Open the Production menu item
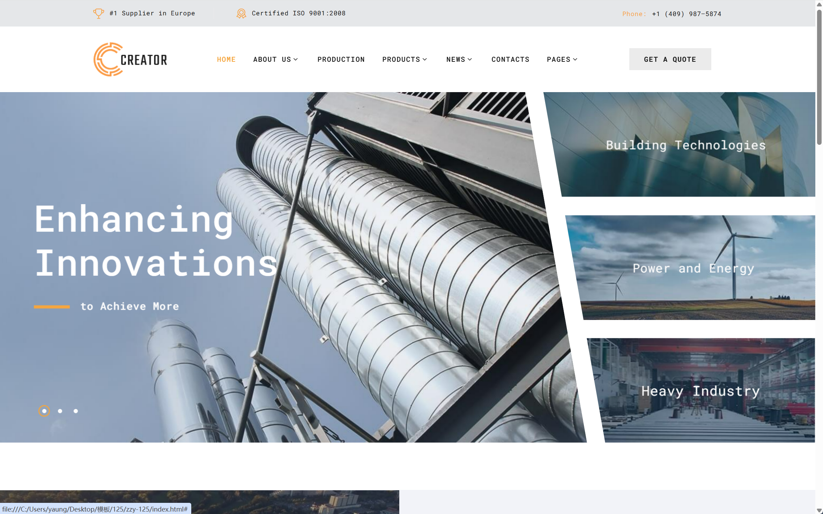 341,59
